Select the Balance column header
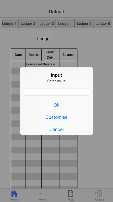Viewport: 113px width, 202px height. coord(68,55)
